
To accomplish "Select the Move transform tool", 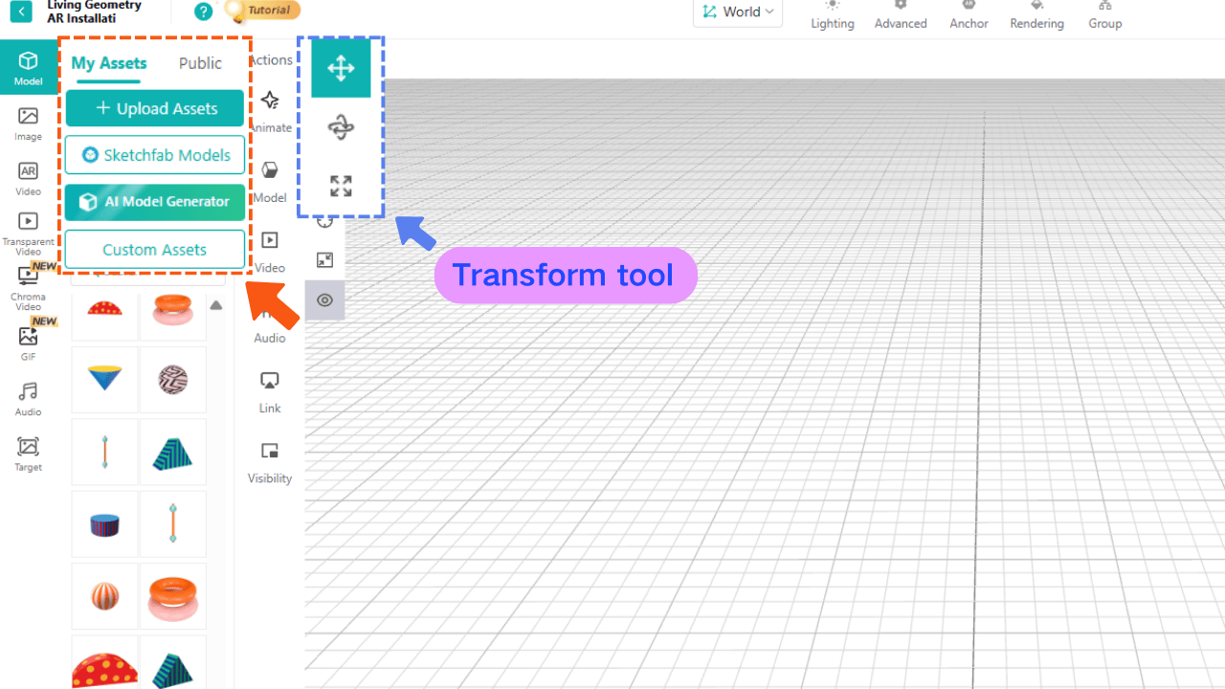I will pyautogui.click(x=341, y=68).
